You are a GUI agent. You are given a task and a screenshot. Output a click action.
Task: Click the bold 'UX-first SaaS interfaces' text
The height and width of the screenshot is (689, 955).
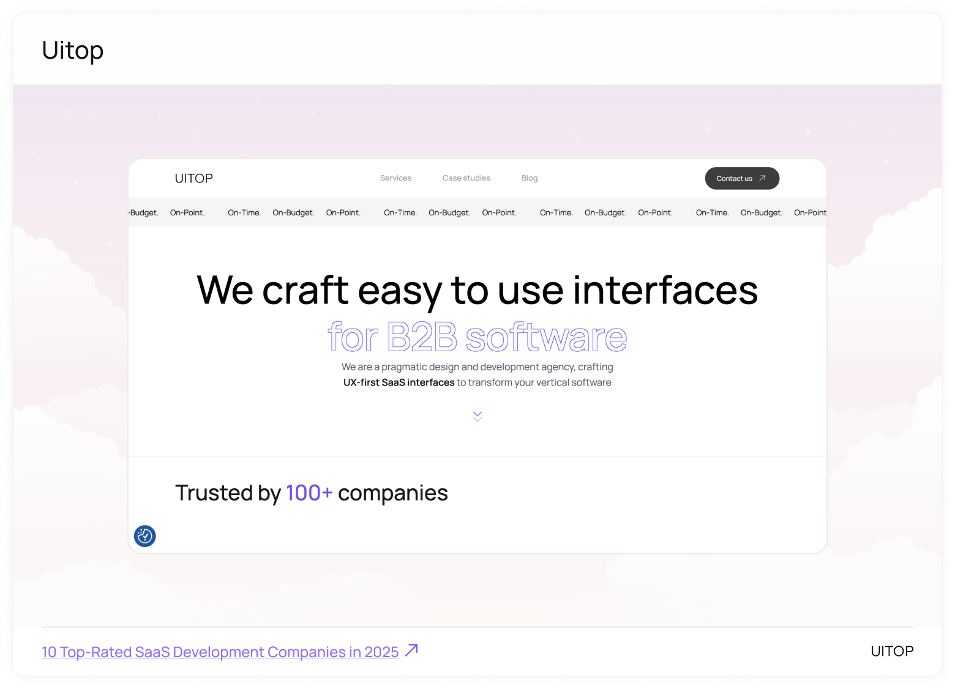pos(399,382)
